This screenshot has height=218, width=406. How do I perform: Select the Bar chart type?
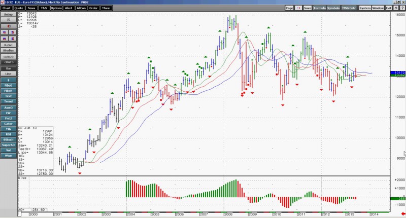8,68
